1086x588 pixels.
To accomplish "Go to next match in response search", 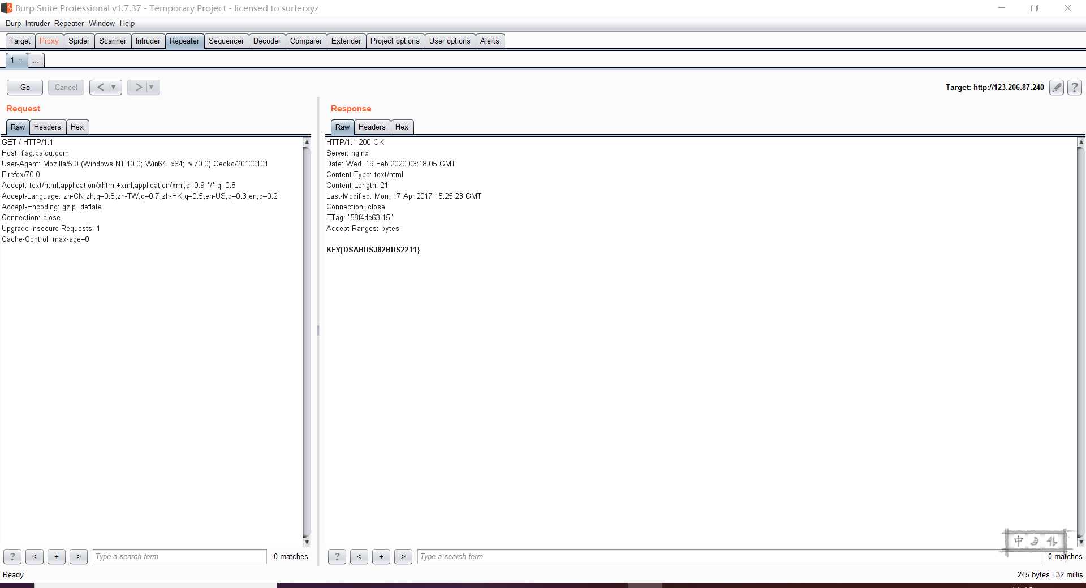I will (403, 557).
